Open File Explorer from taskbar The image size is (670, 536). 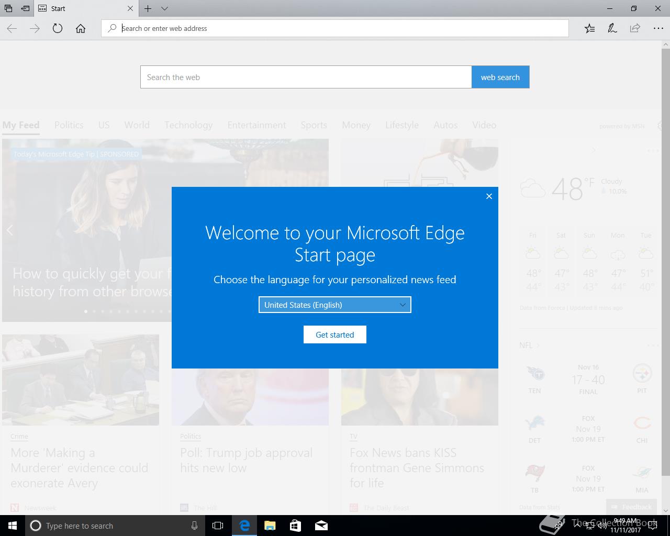click(270, 526)
